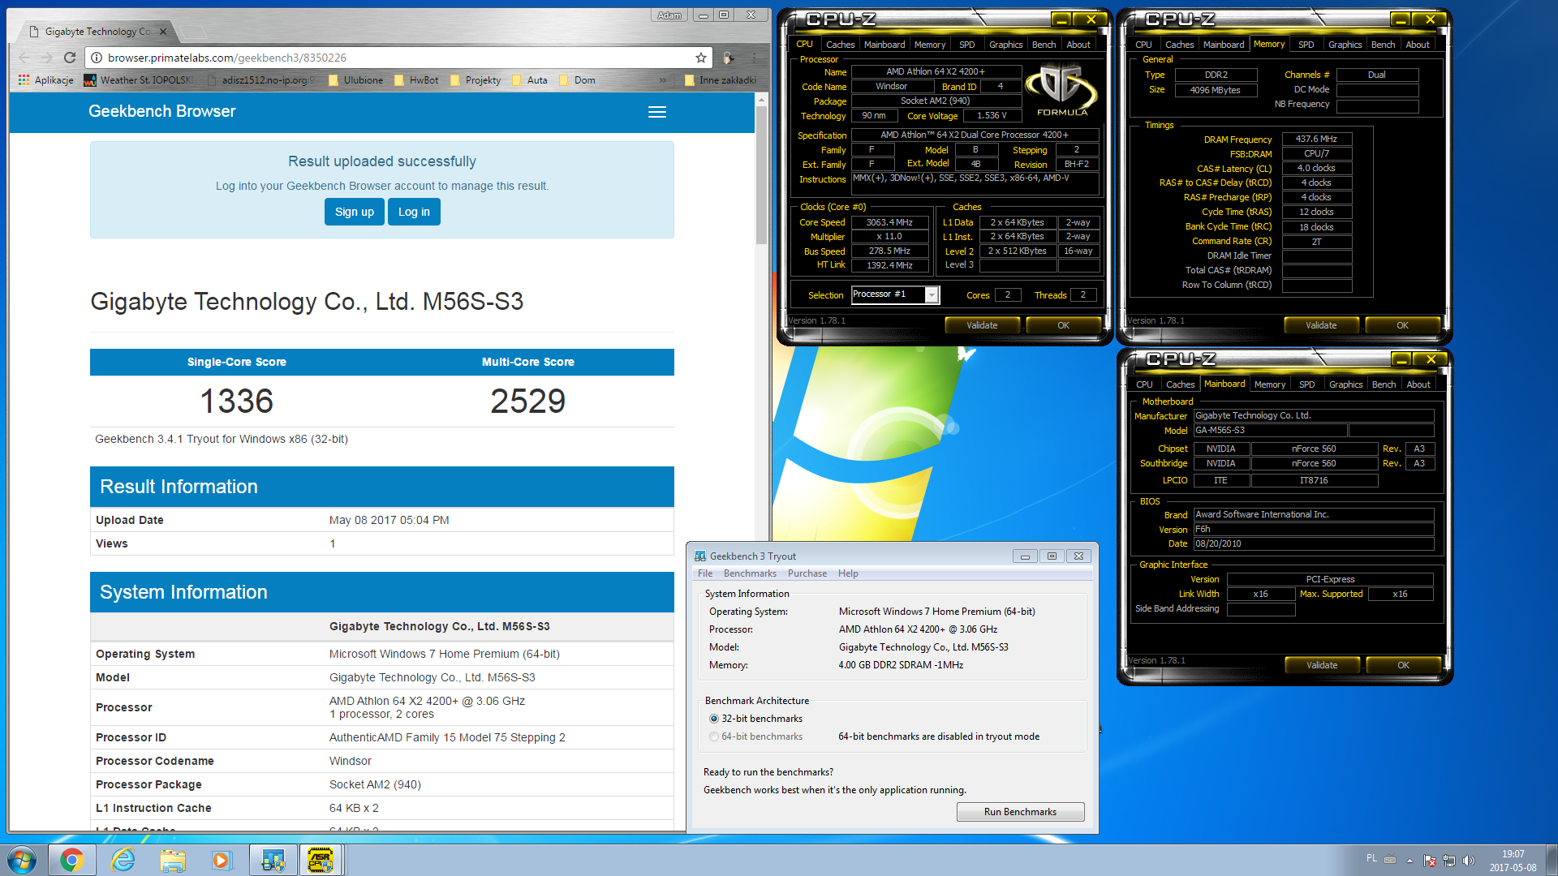Open About tab in Memory CPU-Z window
Viewport: 1558px width, 876px height.
point(1418,45)
